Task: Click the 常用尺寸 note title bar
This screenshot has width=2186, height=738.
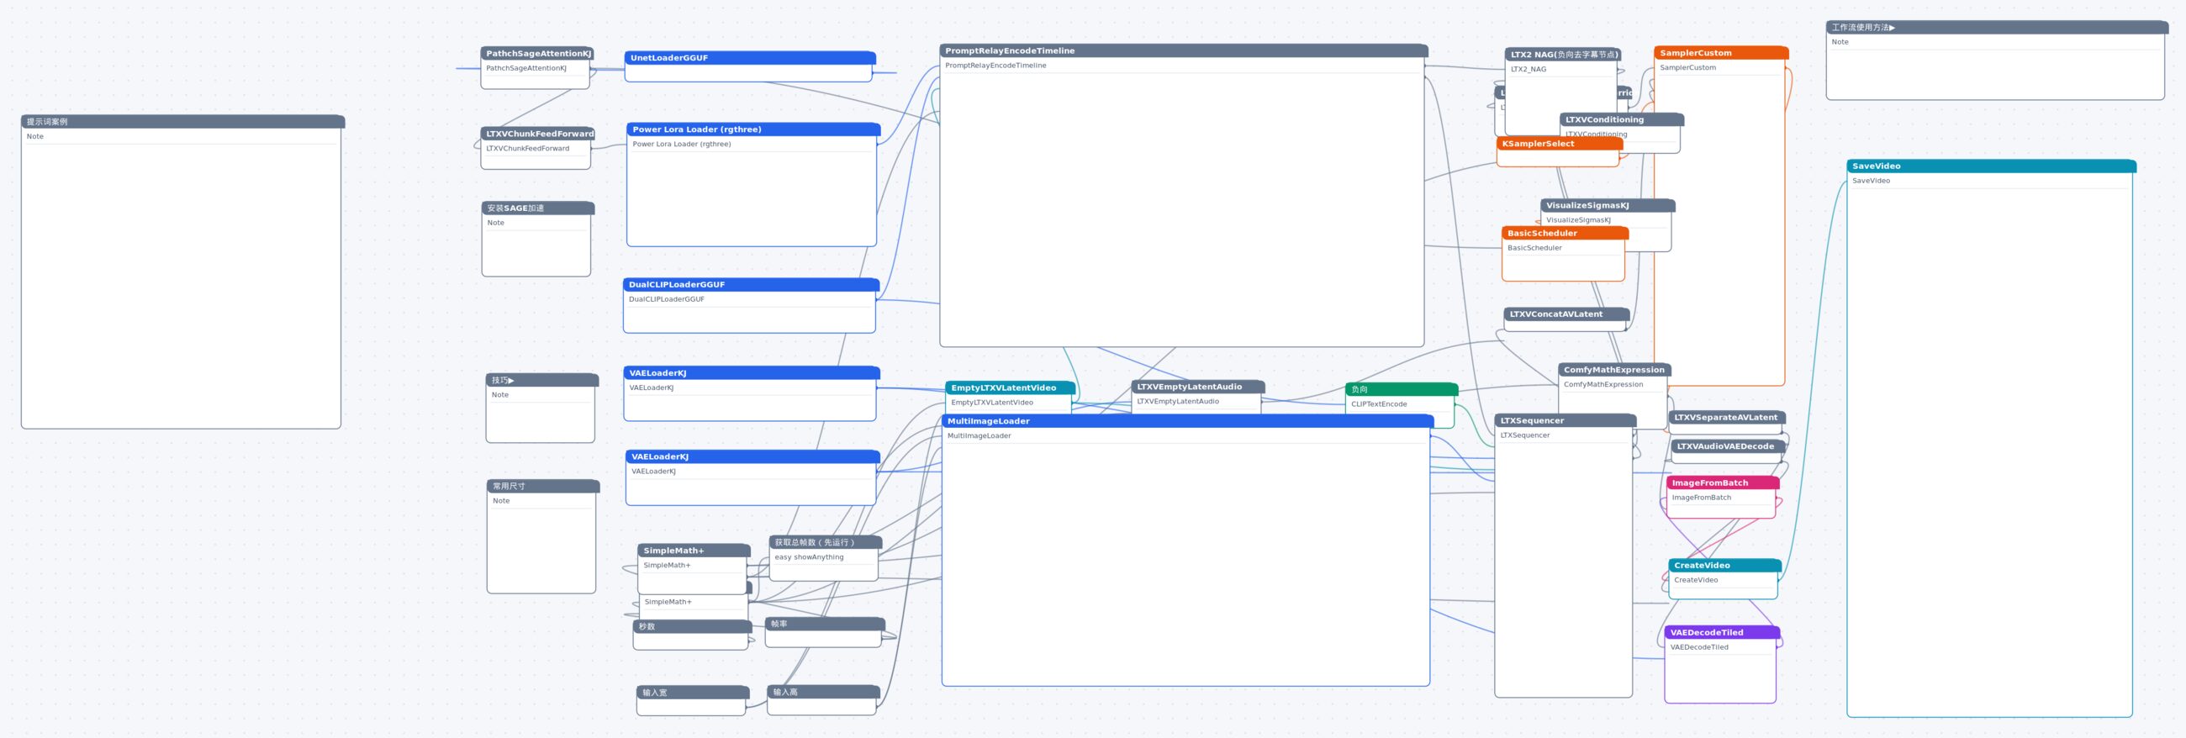Action: [x=544, y=486]
